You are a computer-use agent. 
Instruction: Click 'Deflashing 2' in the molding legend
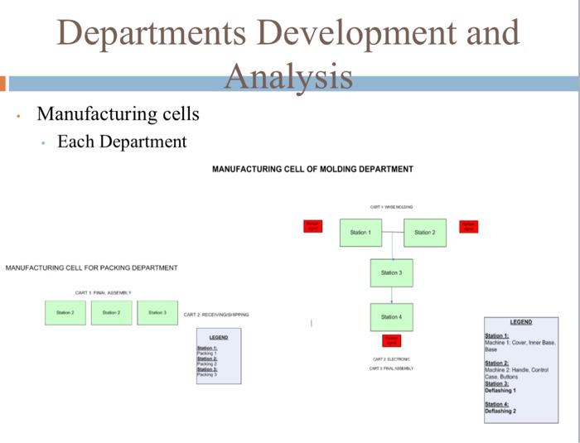tap(500, 412)
